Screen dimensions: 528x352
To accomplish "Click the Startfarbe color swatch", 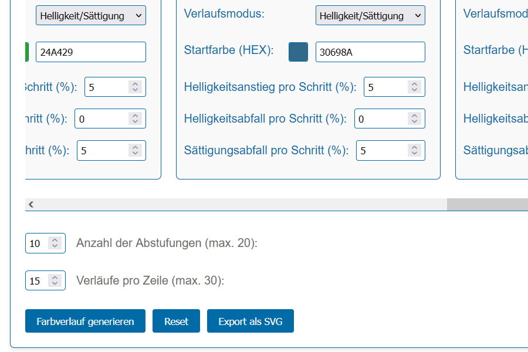I will [x=298, y=52].
